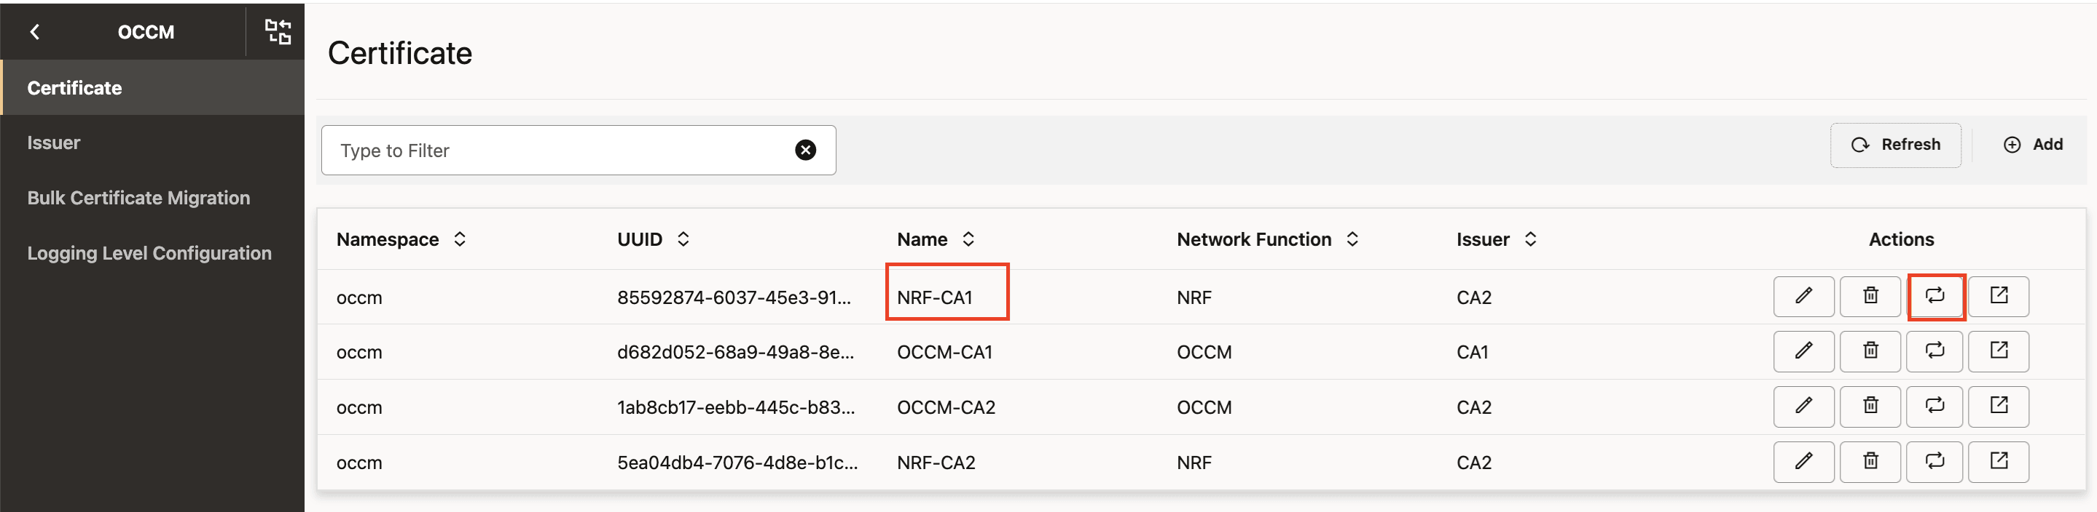Open the external link icon for OCCM-CA1
The width and height of the screenshot is (2097, 512).
[x=1999, y=351]
